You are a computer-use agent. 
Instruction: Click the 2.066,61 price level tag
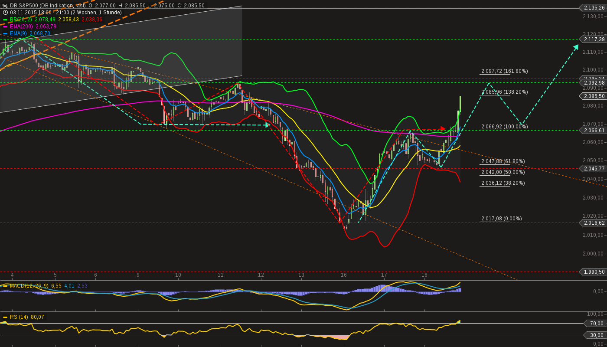(x=593, y=131)
